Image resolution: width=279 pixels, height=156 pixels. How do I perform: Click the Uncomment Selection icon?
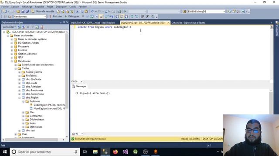coord(136,16)
